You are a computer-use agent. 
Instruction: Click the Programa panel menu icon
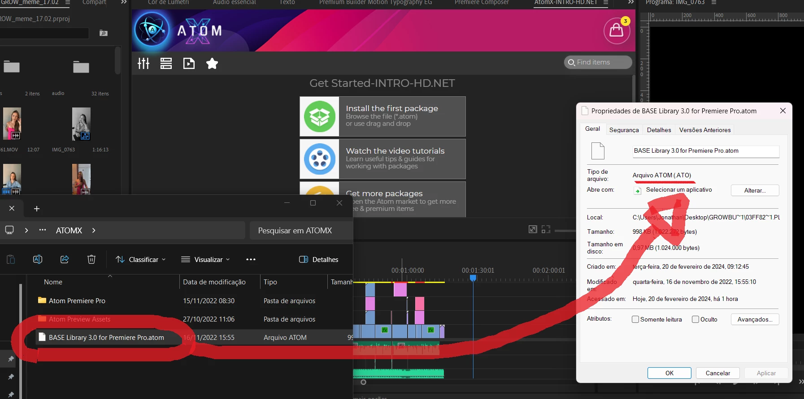[714, 2]
